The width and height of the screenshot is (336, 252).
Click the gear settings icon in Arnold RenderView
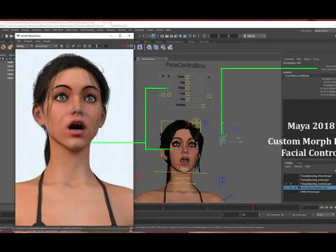pos(131,45)
